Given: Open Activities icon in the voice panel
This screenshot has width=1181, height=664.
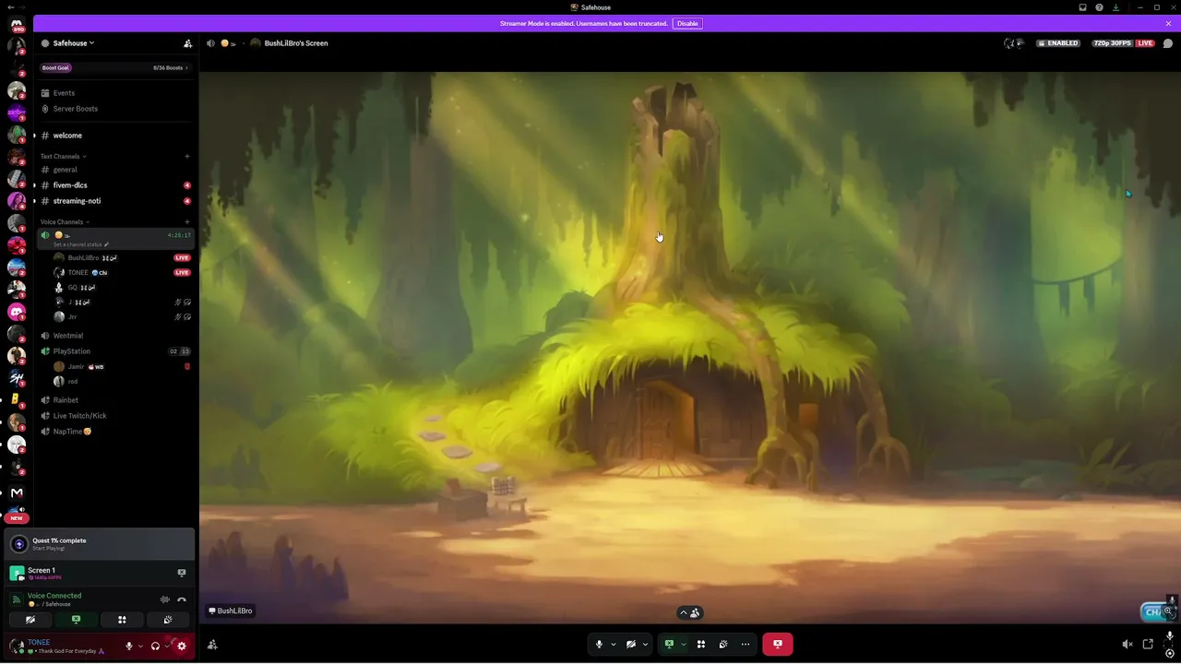Looking at the screenshot, I should (122, 620).
